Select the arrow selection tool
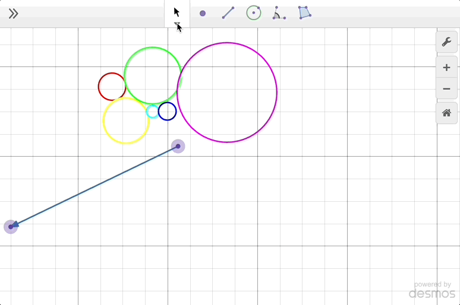 click(x=177, y=12)
